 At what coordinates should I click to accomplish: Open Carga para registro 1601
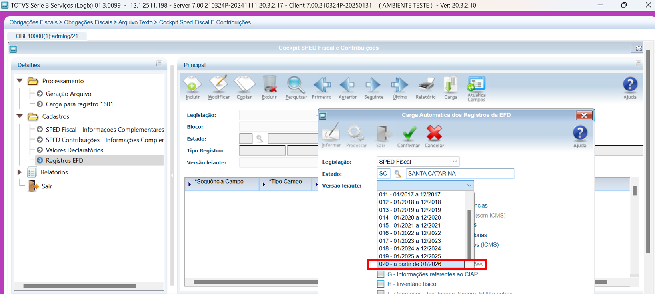[x=79, y=104]
